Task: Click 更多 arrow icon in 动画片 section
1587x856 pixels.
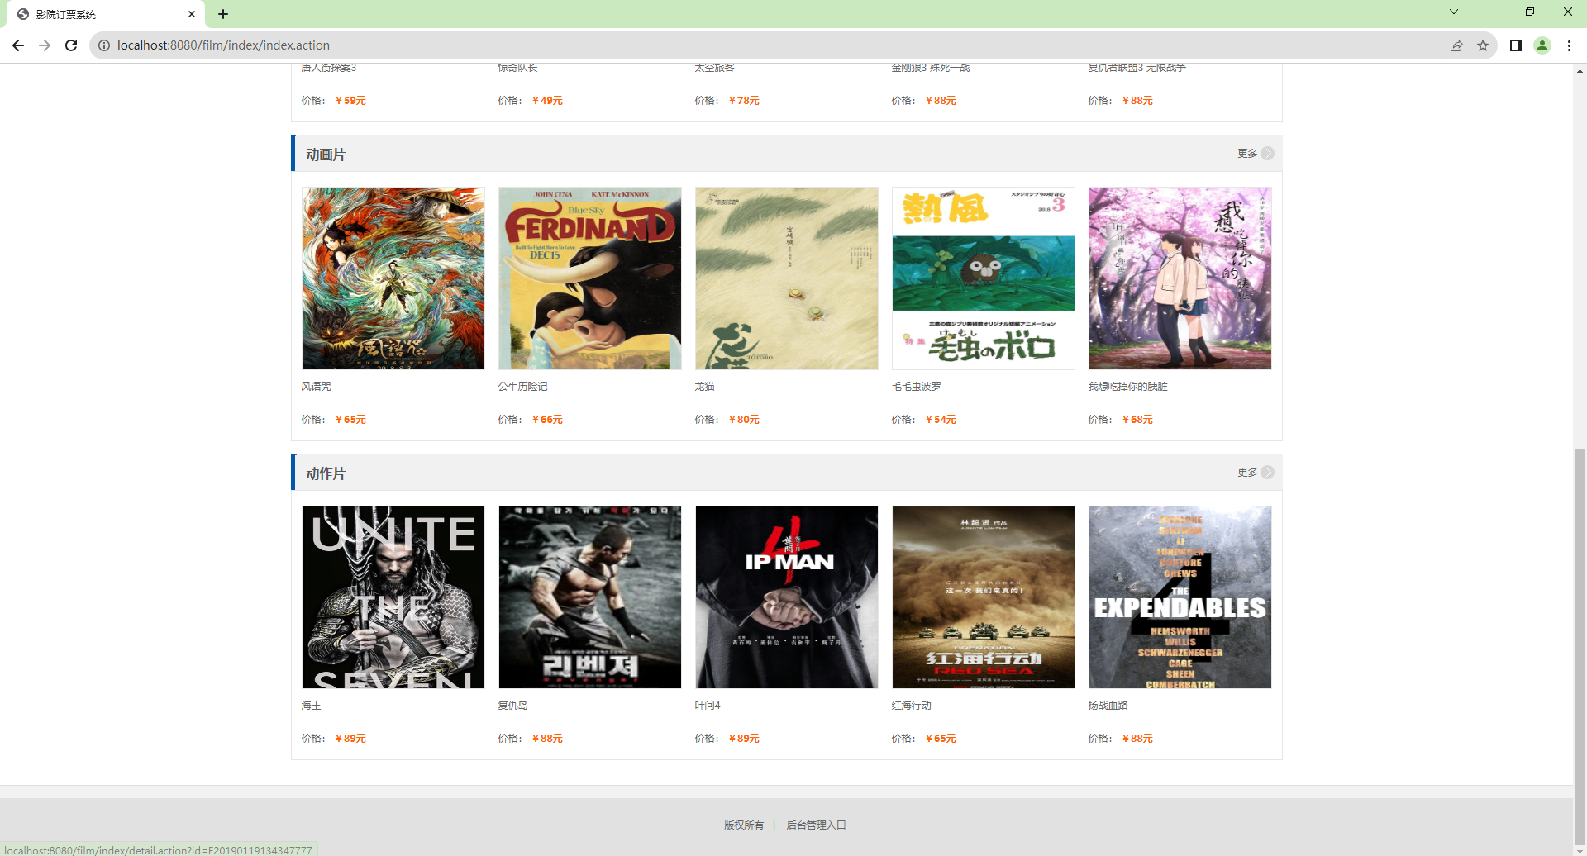Action: (x=1267, y=154)
